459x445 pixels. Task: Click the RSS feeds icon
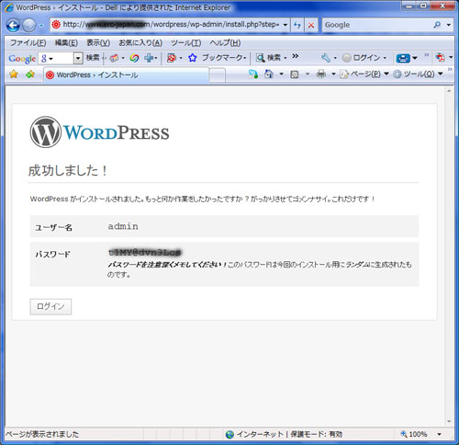tap(295, 74)
